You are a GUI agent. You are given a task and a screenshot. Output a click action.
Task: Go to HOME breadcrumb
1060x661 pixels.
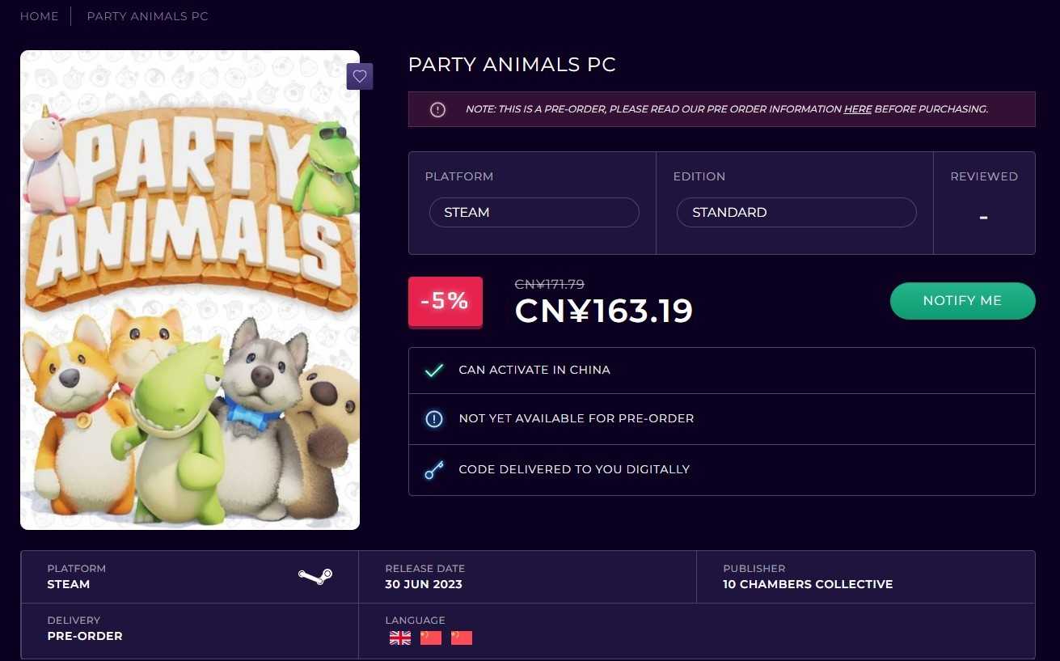[39, 16]
